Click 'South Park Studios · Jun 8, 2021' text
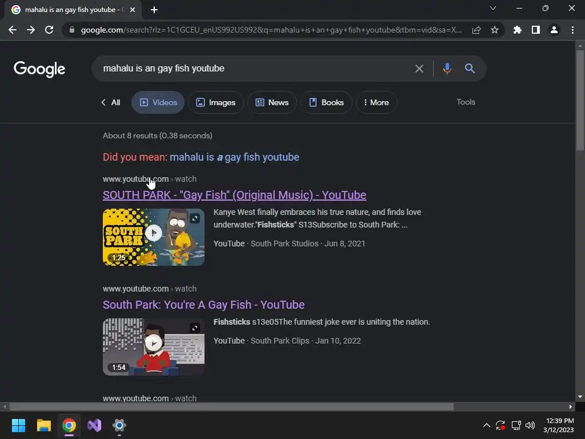 [x=308, y=244]
